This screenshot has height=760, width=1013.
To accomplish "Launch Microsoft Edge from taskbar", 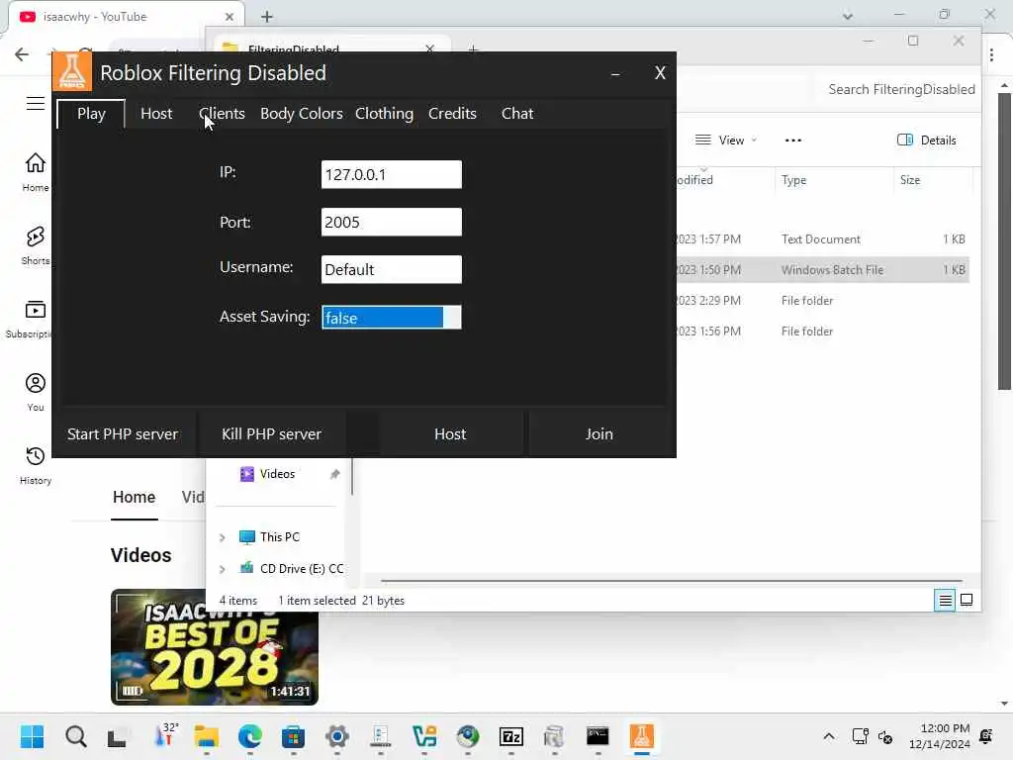I will (x=250, y=736).
